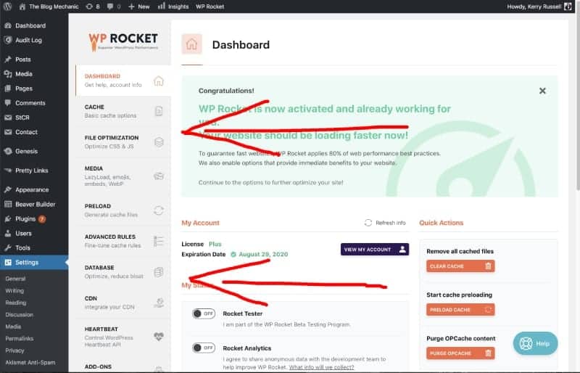Image resolution: width=580 pixels, height=373 pixels.
Task: Dismiss the Congratulations notice with X
Action: [x=542, y=91]
